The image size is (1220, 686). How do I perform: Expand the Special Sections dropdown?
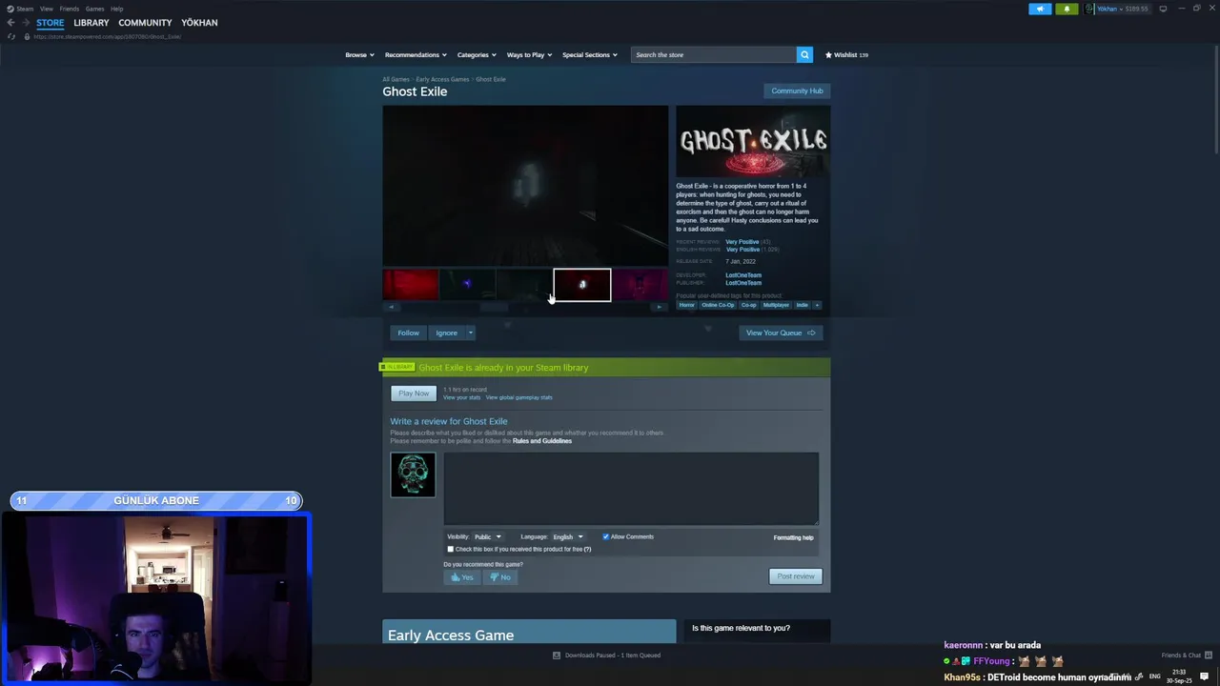coord(589,54)
